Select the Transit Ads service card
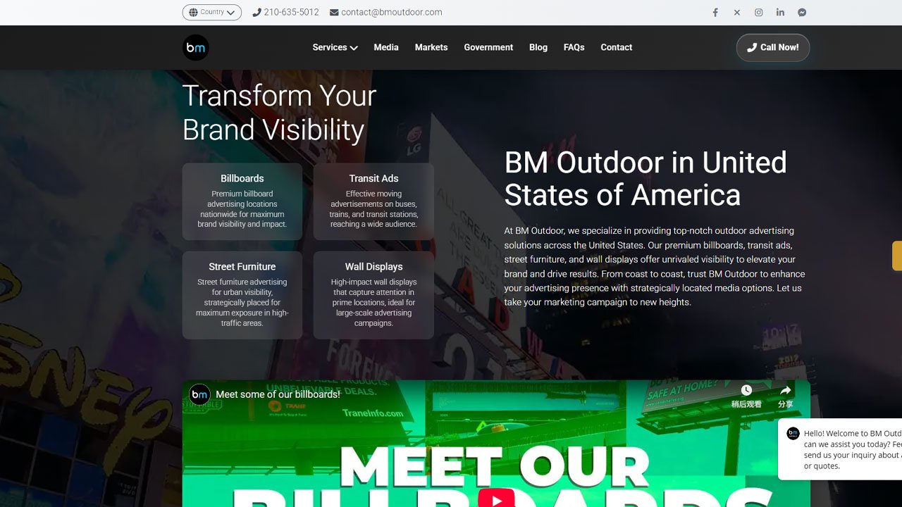The image size is (902, 507). pyautogui.click(x=373, y=201)
